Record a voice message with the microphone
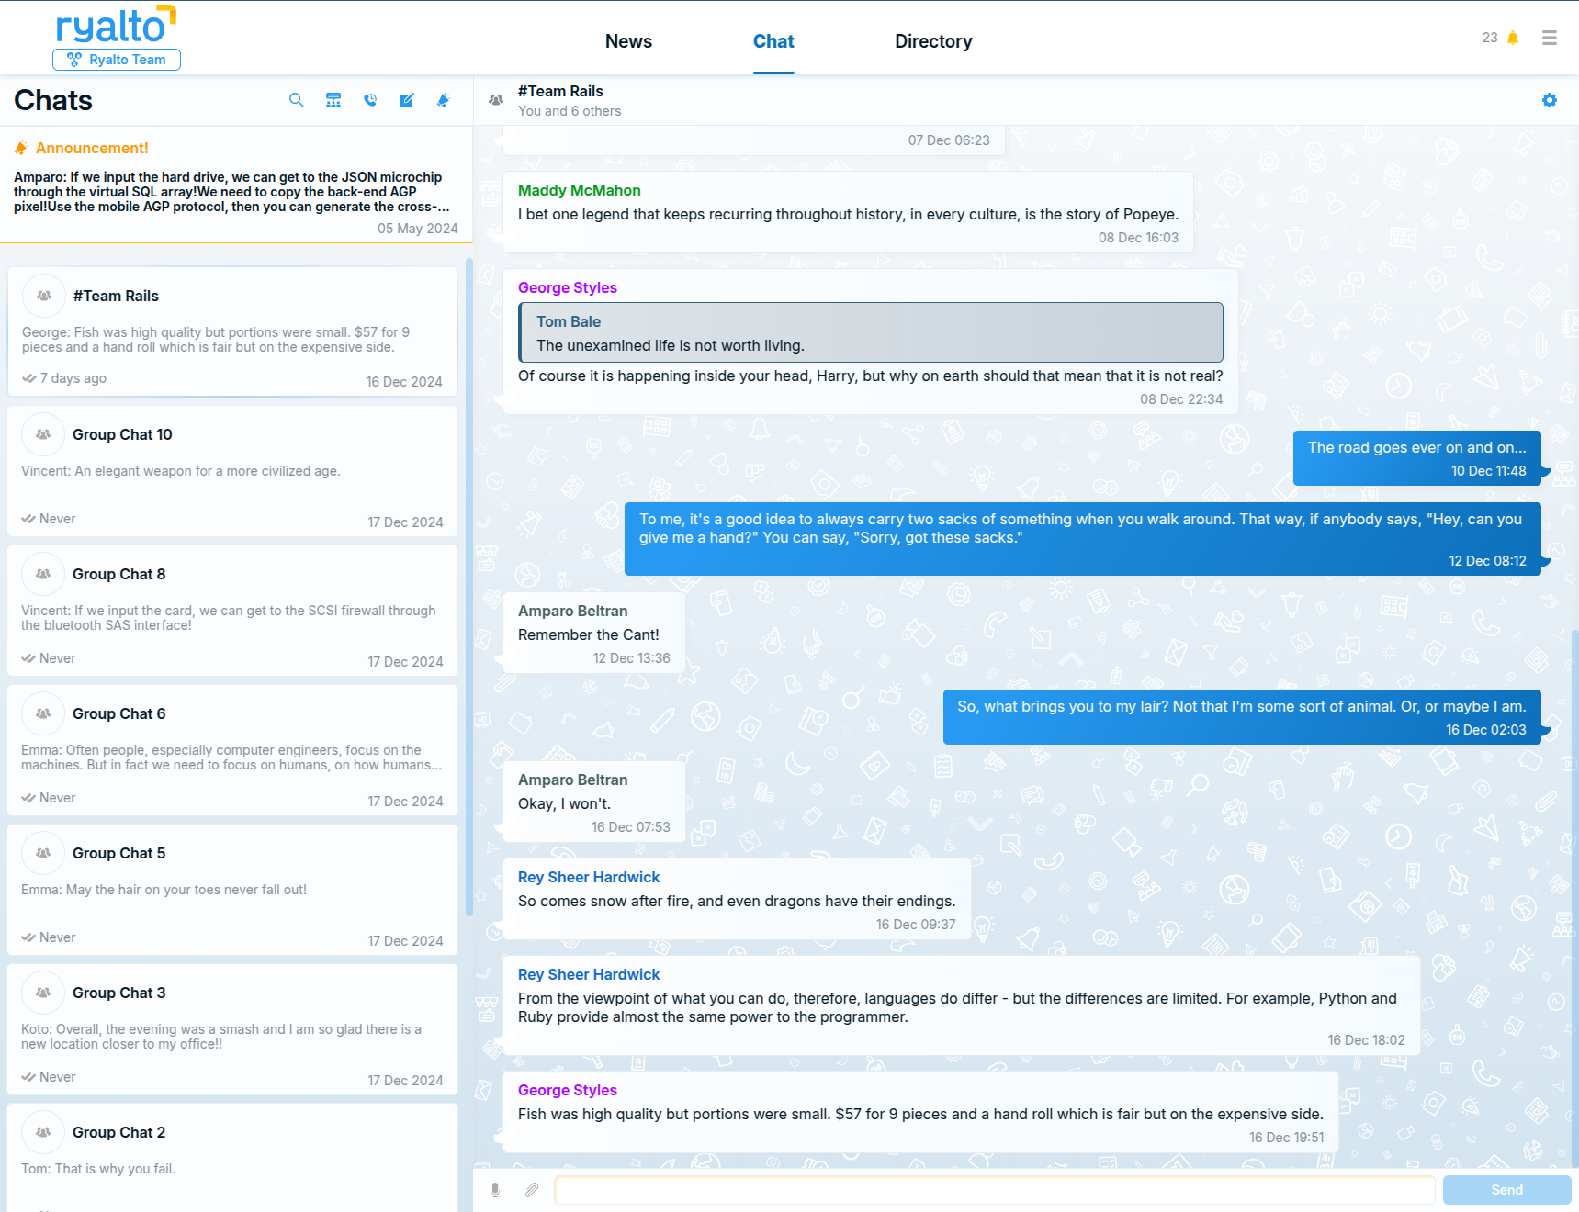Viewport: 1579px width, 1212px height. pos(496,1190)
